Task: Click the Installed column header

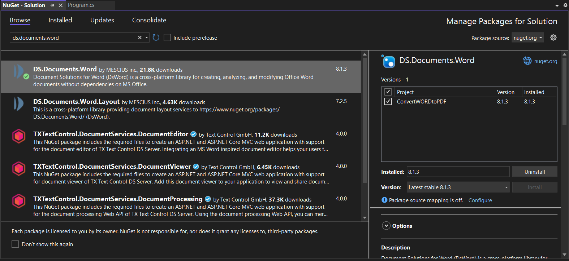Action: (x=536, y=92)
